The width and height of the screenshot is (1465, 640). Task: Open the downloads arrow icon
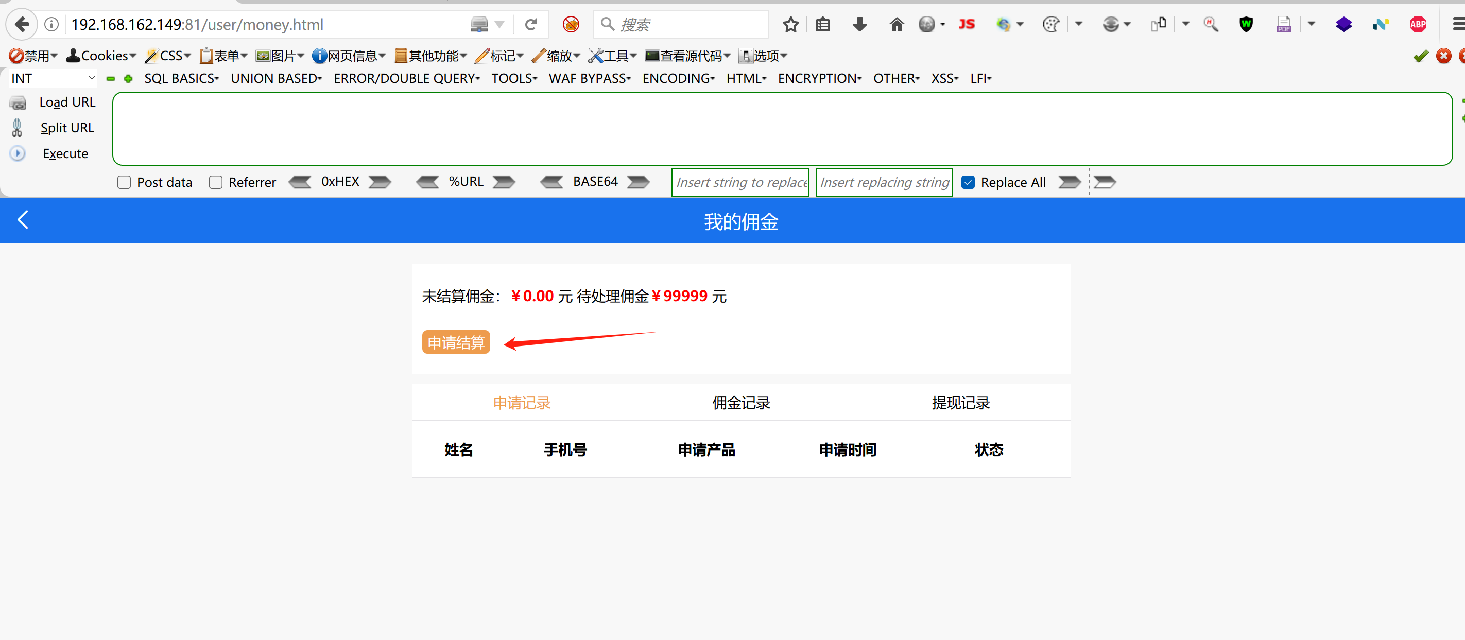pos(859,25)
